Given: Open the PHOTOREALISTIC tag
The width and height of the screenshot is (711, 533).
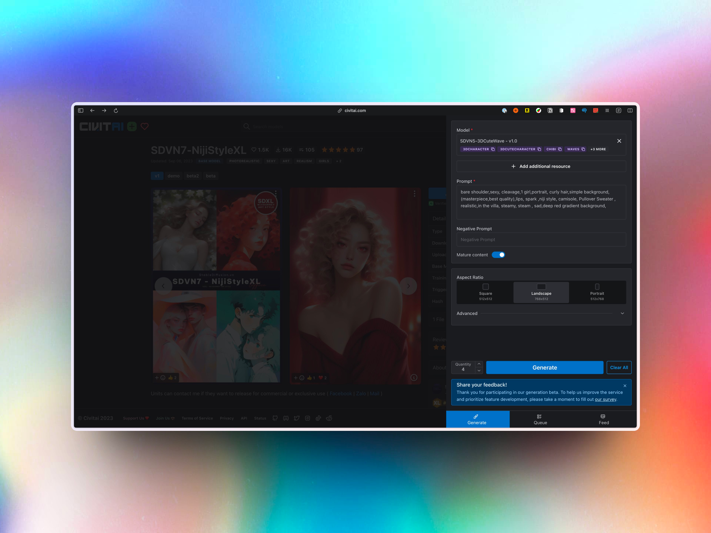Looking at the screenshot, I should [244, 161].
